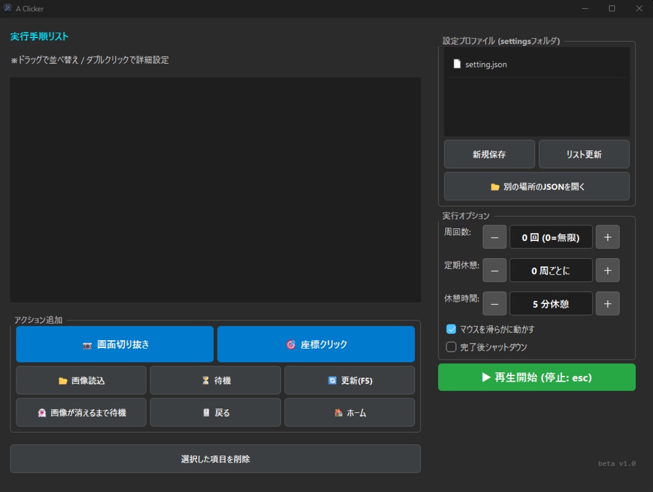653x492 pixels.
Task: Increase 周回数 loop count with plus button
Action: [x=607, y=236]
